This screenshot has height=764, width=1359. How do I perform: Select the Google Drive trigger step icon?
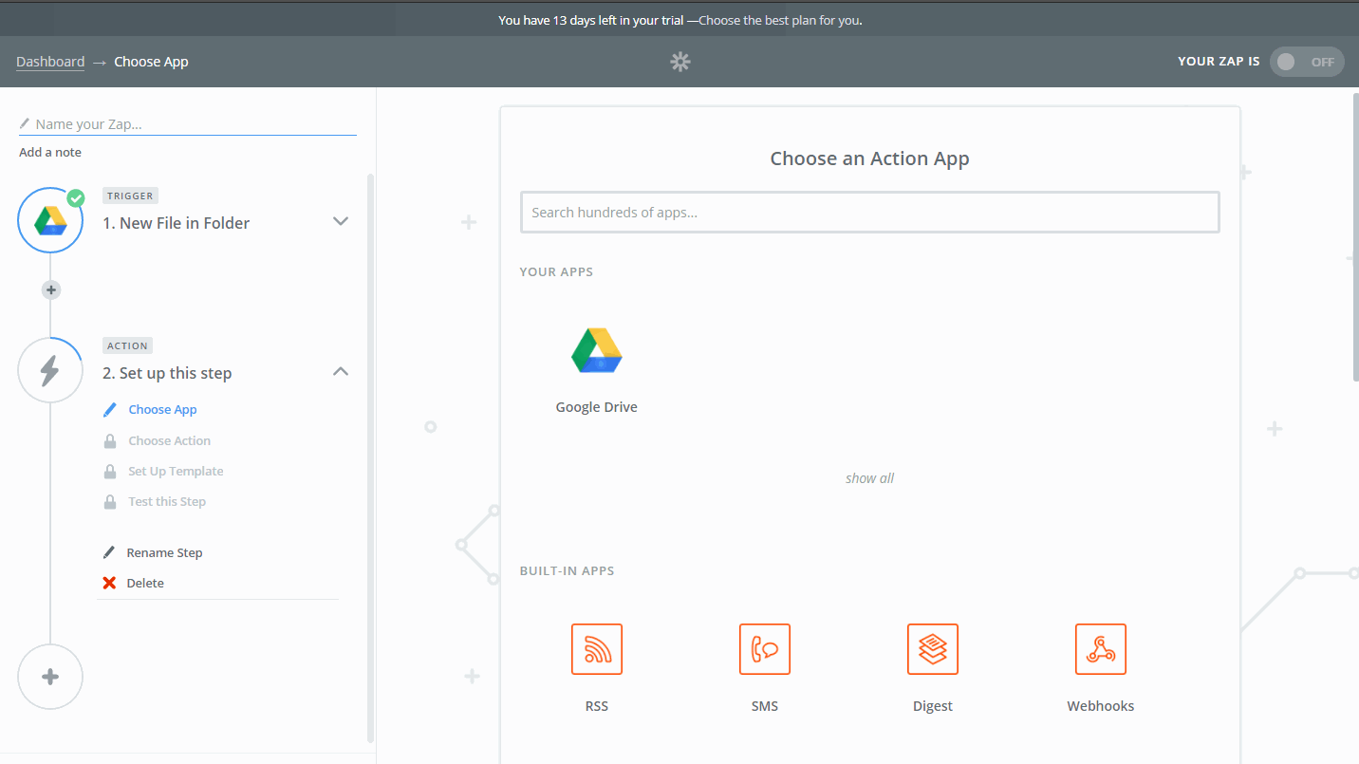[50, 220]
